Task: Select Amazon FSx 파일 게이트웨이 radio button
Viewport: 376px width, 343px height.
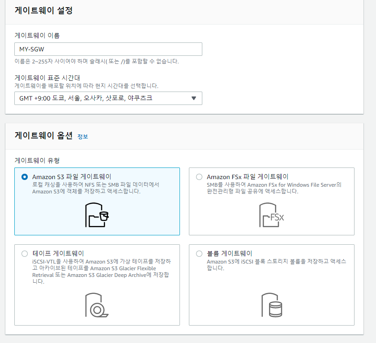Action: point(199,177)
